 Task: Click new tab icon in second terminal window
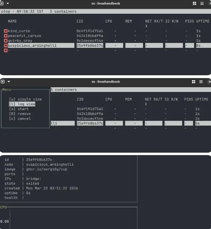click(x=2, y=82)
